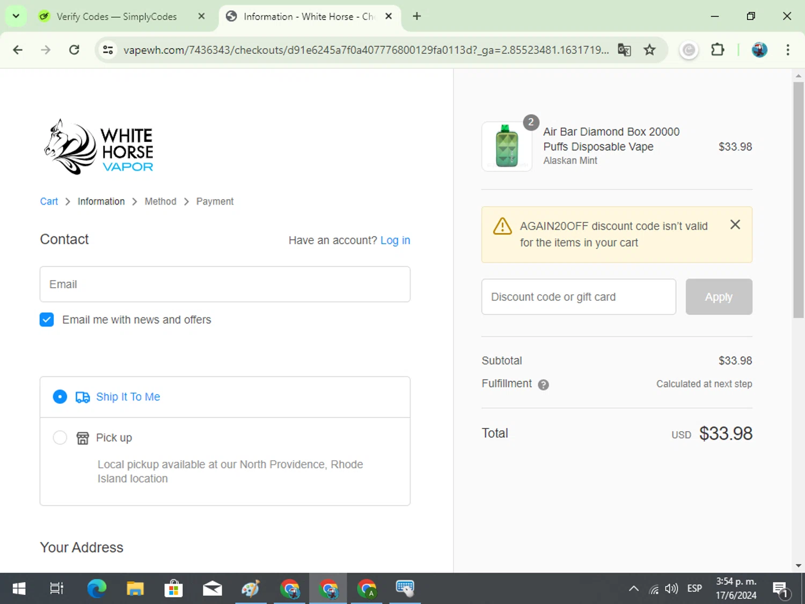
Task: Open on-screen keyboard taskbar icon
Action: click(405, 589)
